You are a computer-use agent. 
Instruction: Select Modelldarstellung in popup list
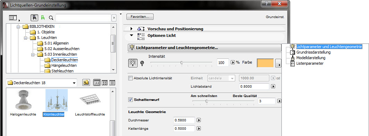tap(311, 58)
